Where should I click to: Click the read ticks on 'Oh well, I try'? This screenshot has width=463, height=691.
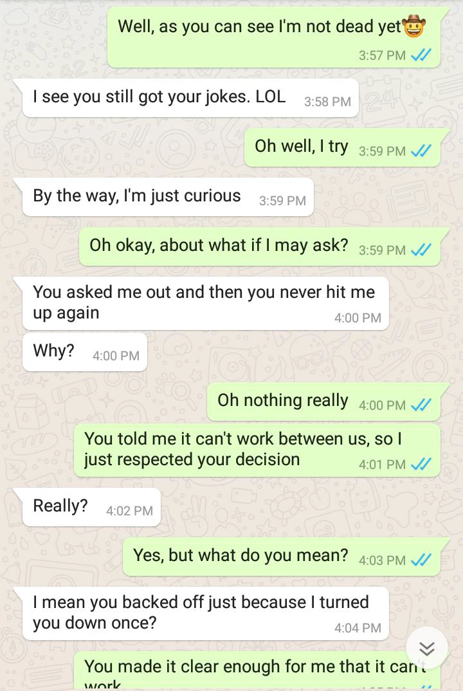click(x=421, y=151)
